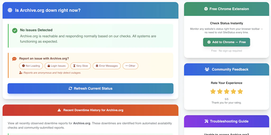Click the 'Recent Downtime History for Archive.org' title
This screenshot has width=271, height=135.
coord(93,110)
